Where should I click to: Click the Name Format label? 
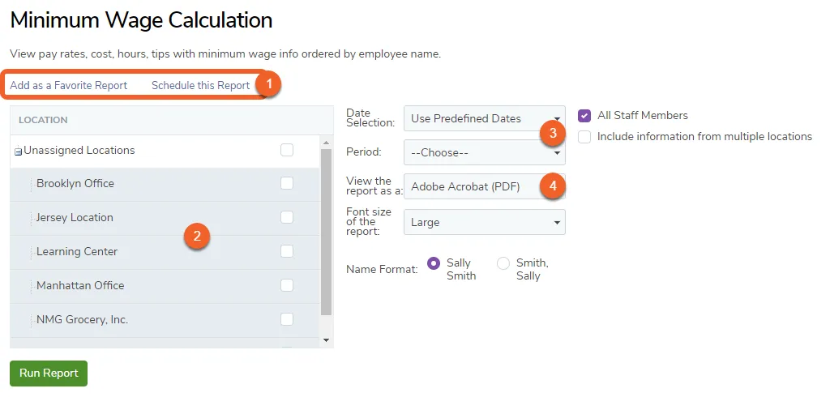[x=383, y=270]
